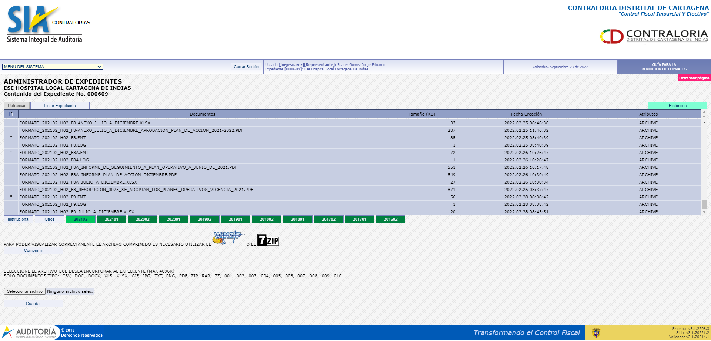The width and height of the screenshot is (711, 341).
Task: Click Seleccionar archivo to choose a file
Action: (x=25, y=291)
